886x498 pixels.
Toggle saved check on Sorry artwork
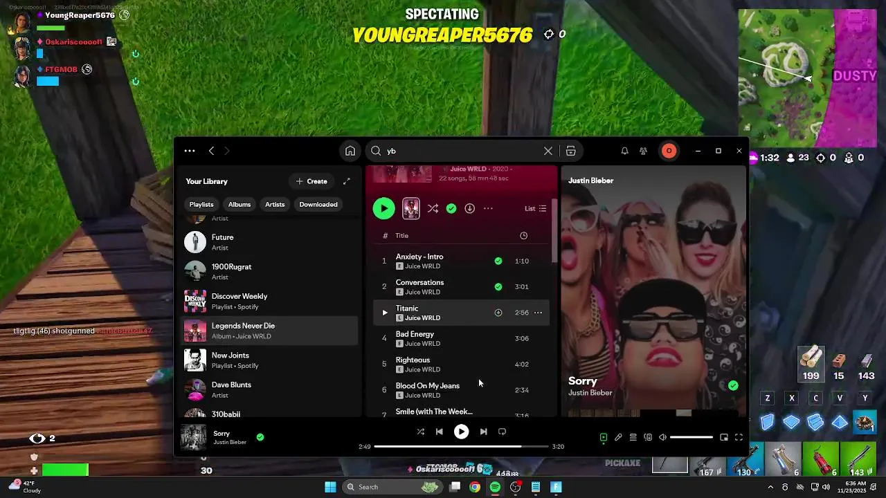[x=733, y=385]
